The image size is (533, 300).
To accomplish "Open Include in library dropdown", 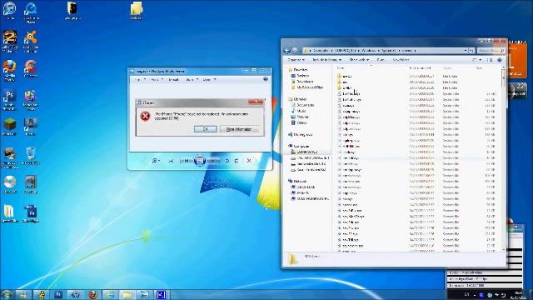I will [326, 60].
